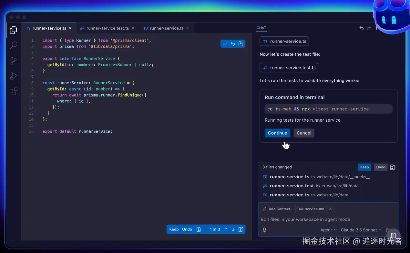Open the Source Control view
The height and width of the screenshot is (253, 410).
click(x=13, y=61)
